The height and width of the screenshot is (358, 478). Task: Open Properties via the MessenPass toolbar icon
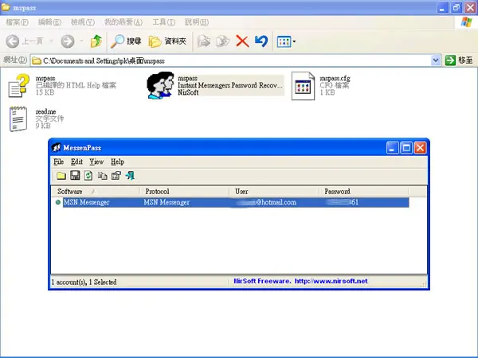point(116,176)
